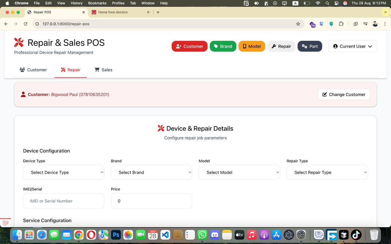
Task: Open Finder from the dock
Action: tap(17, 235)
